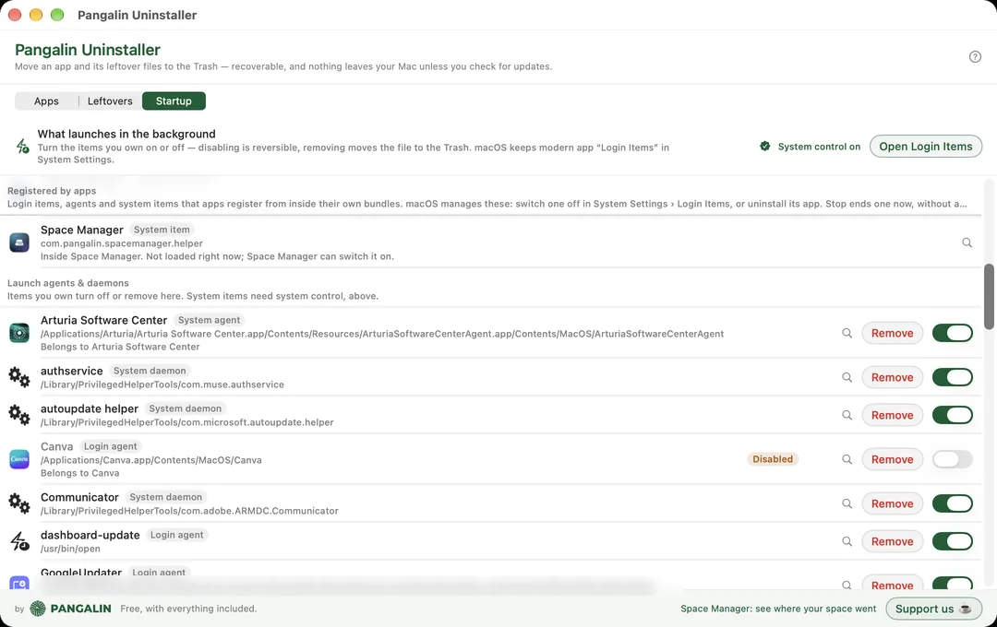Disable the autoupdate helper switch
Screen dimensions: 997x627
952,415
